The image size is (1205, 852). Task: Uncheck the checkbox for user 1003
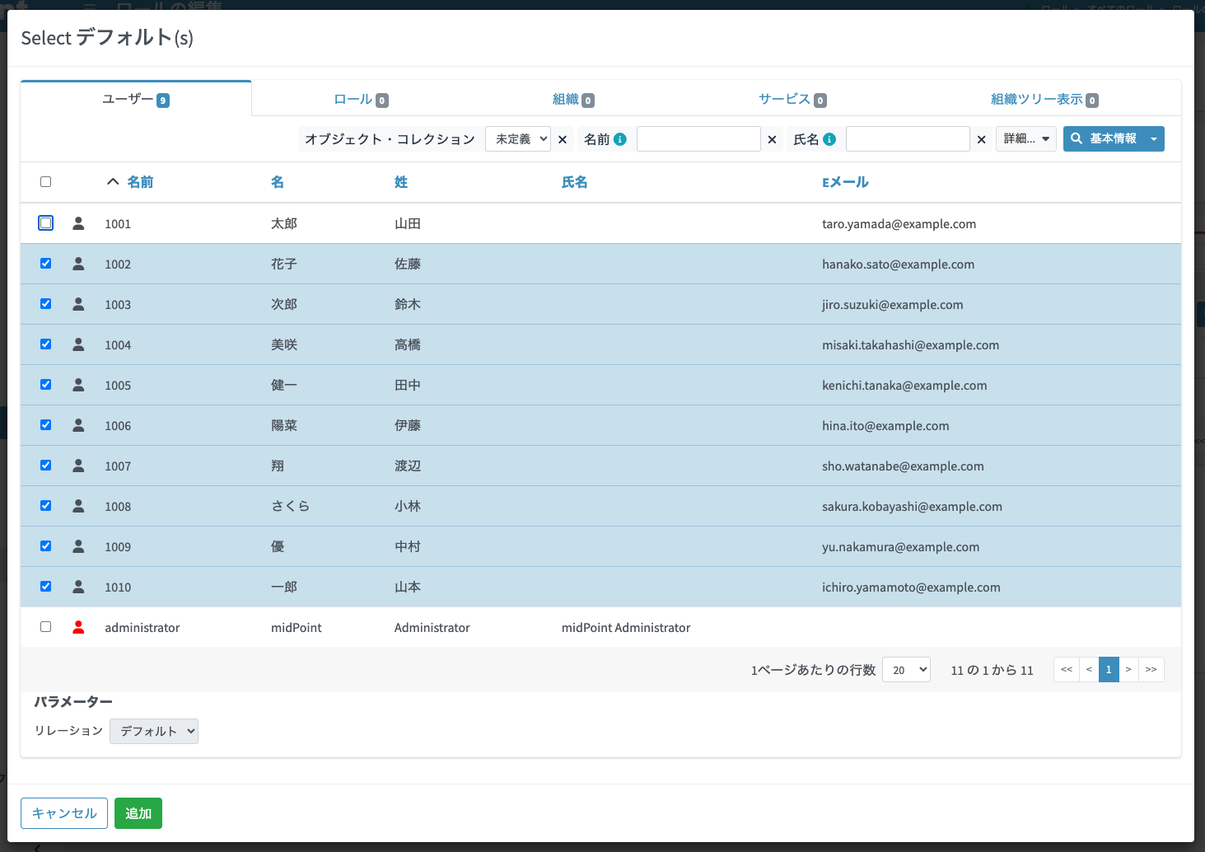click(46, 304)
